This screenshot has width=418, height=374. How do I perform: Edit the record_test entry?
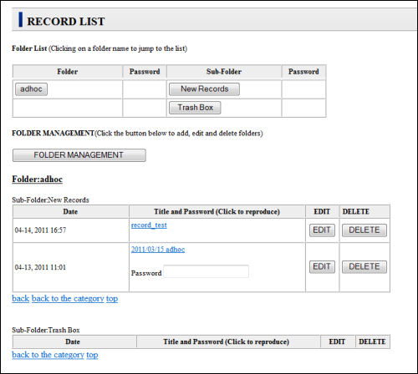pos(322,230)
